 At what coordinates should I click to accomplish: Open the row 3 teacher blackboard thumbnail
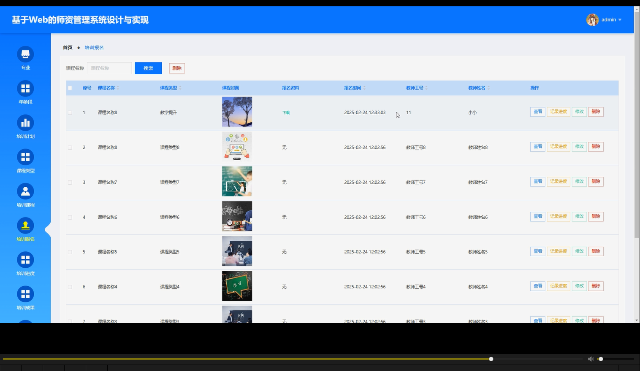tap(237, 181)
